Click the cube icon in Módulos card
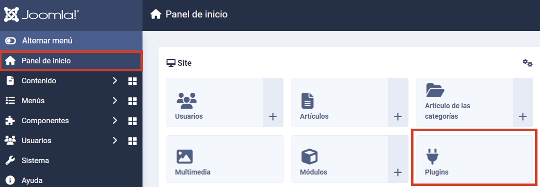The height and width of the screenshot is (187, 540). click(x=309, y=157)
